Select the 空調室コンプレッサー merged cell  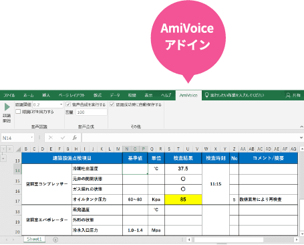coord(47,184)
